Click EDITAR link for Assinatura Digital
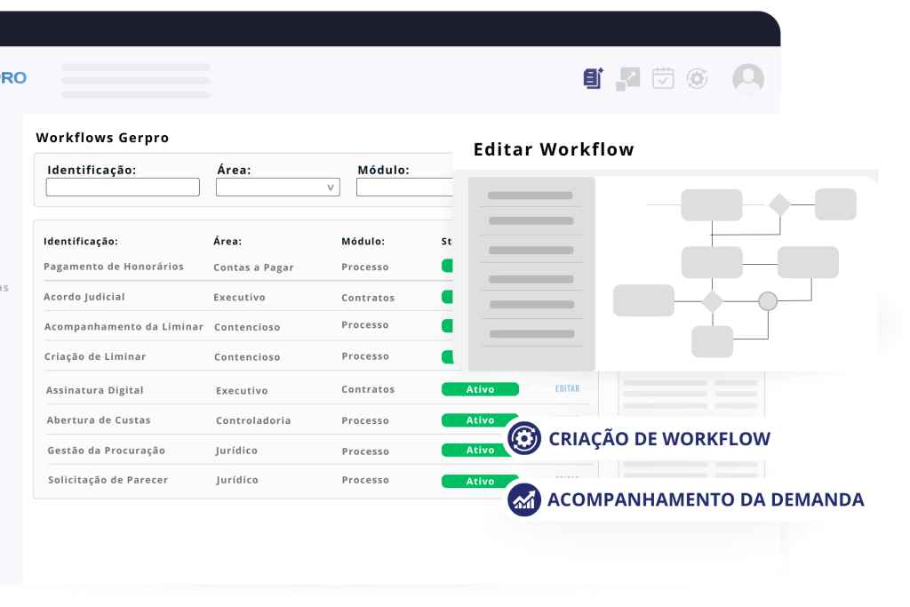Image resolution: width=910 pixels, height=607 pixels. tap(567, 389)
